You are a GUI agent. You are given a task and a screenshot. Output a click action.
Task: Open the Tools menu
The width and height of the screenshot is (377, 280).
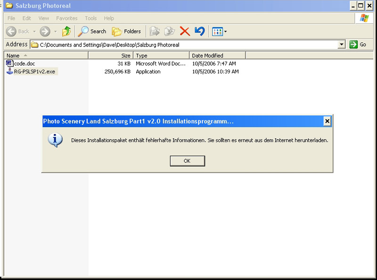pos(90,18)
